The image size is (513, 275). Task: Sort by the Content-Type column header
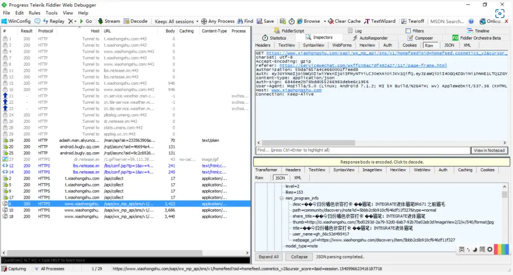point(214,31)
